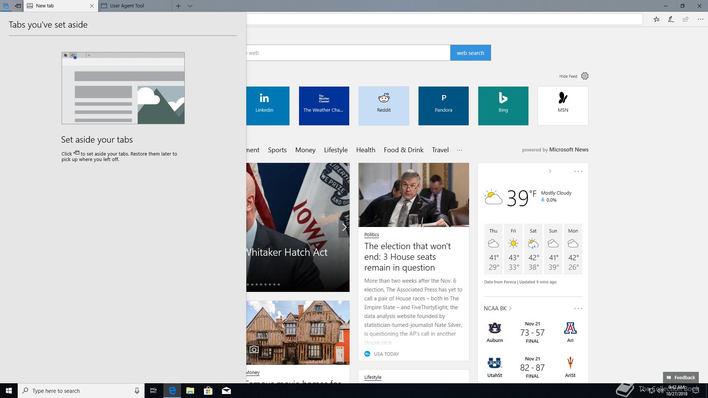Image resolution: width=708 pixels, height=398 pixels.
Task: Open the Bing top site tile
Action: point(503,106)
